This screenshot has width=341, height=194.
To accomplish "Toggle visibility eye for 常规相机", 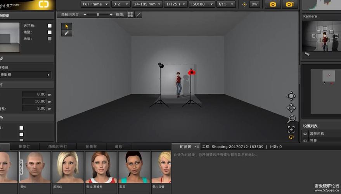I will pyautogui.click(x=305, y=133).
